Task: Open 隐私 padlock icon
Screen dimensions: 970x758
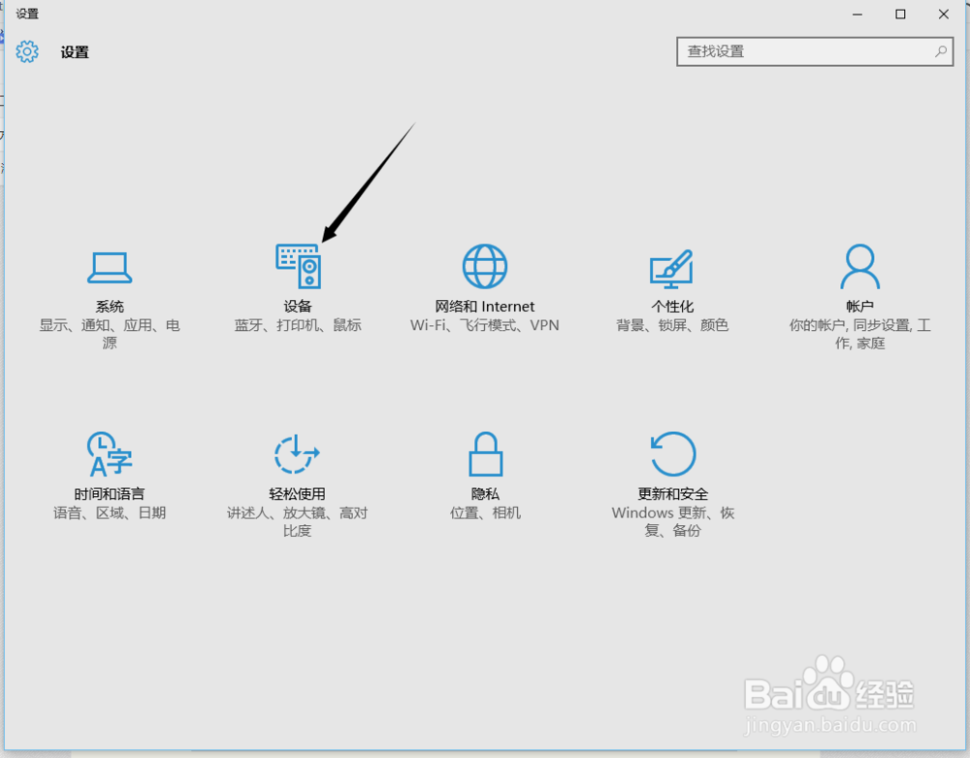Action: [x=485, y=452]
